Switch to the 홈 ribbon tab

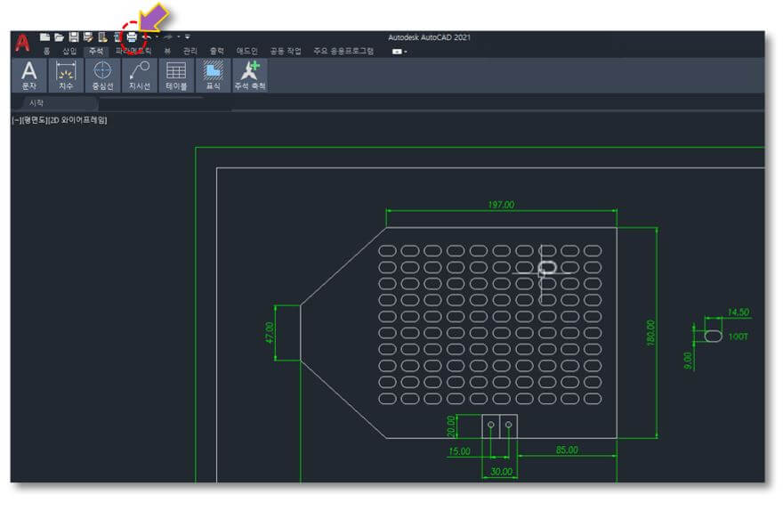[46, 52]
